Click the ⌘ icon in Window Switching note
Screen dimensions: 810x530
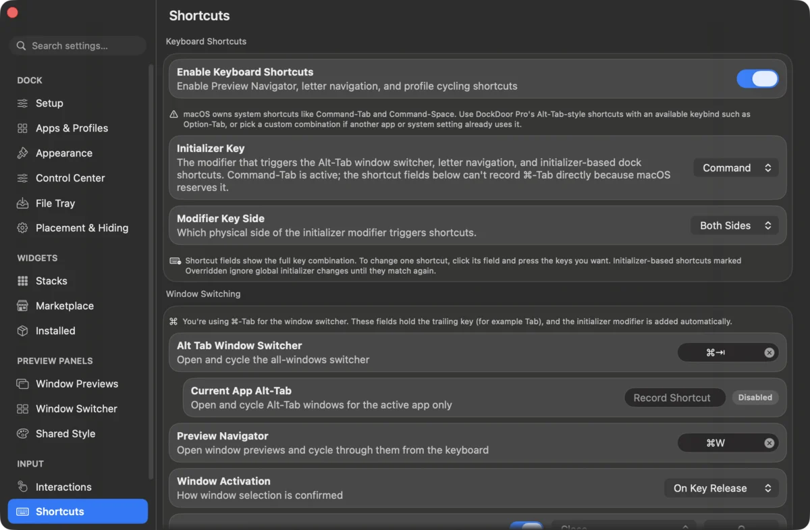pos(173,321)
